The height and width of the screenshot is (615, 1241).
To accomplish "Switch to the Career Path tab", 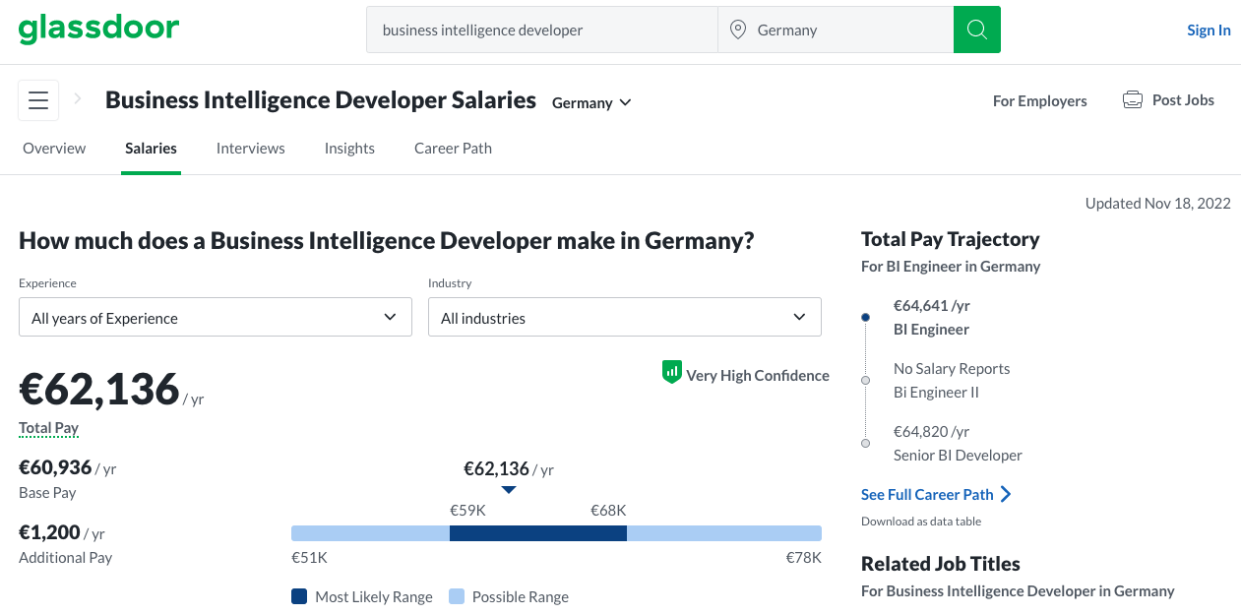I will (x=453, y=149).
